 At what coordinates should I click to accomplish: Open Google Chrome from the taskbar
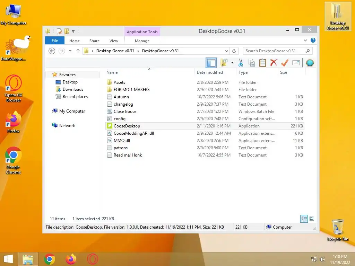[x=50, y=259]
